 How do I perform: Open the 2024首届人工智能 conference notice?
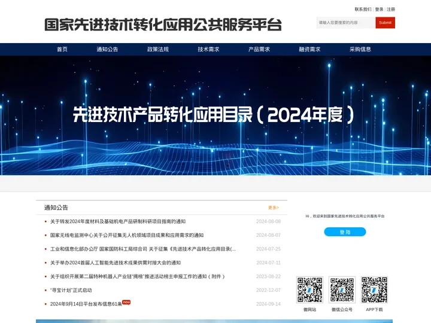[x=116, y=263]
